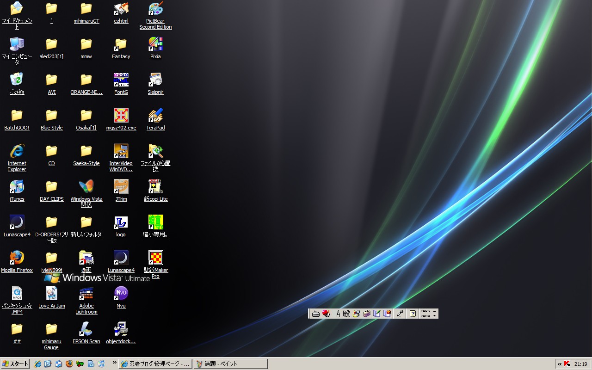Toggle CAPS on the language bar

point(425,311)
